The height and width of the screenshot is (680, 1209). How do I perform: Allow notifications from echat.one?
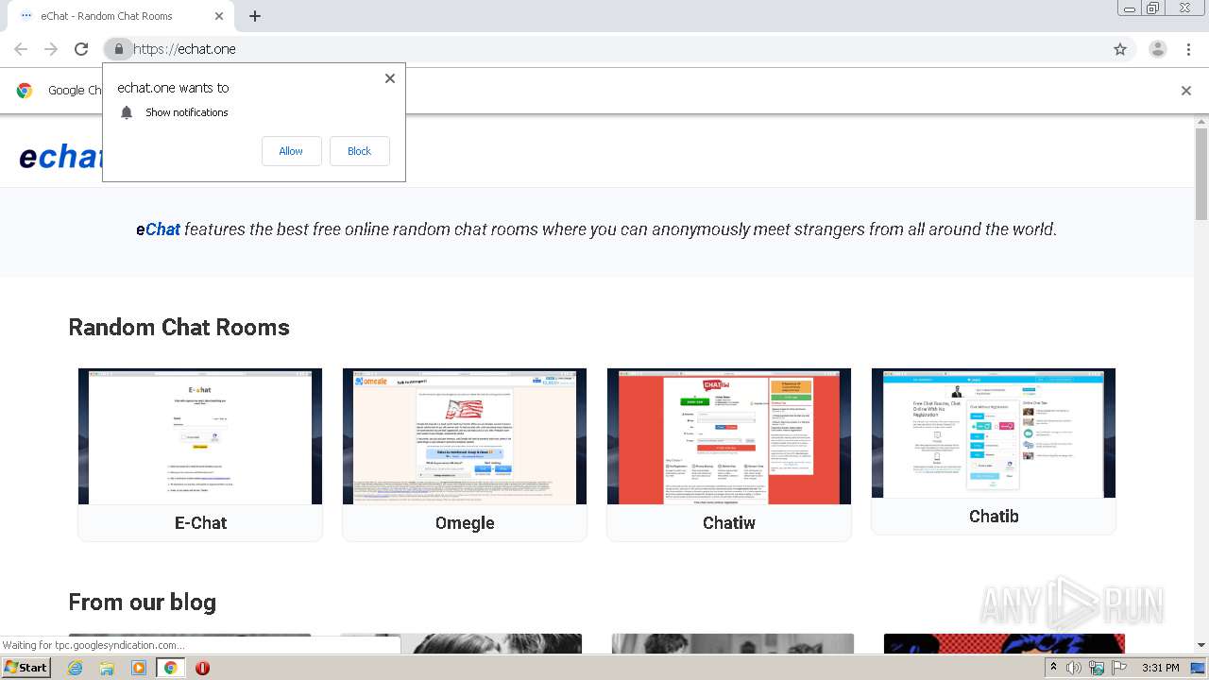291,151
